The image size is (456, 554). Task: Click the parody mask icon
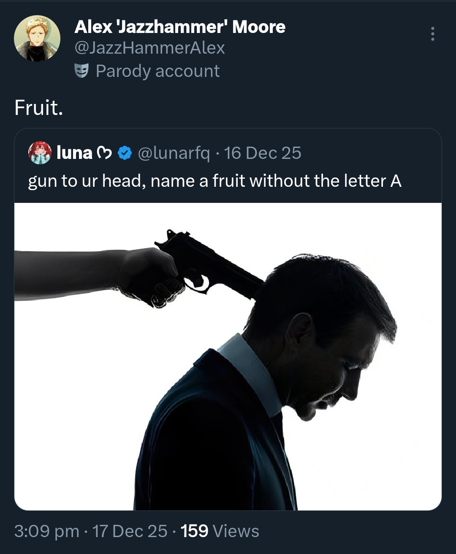click(82, 71)
